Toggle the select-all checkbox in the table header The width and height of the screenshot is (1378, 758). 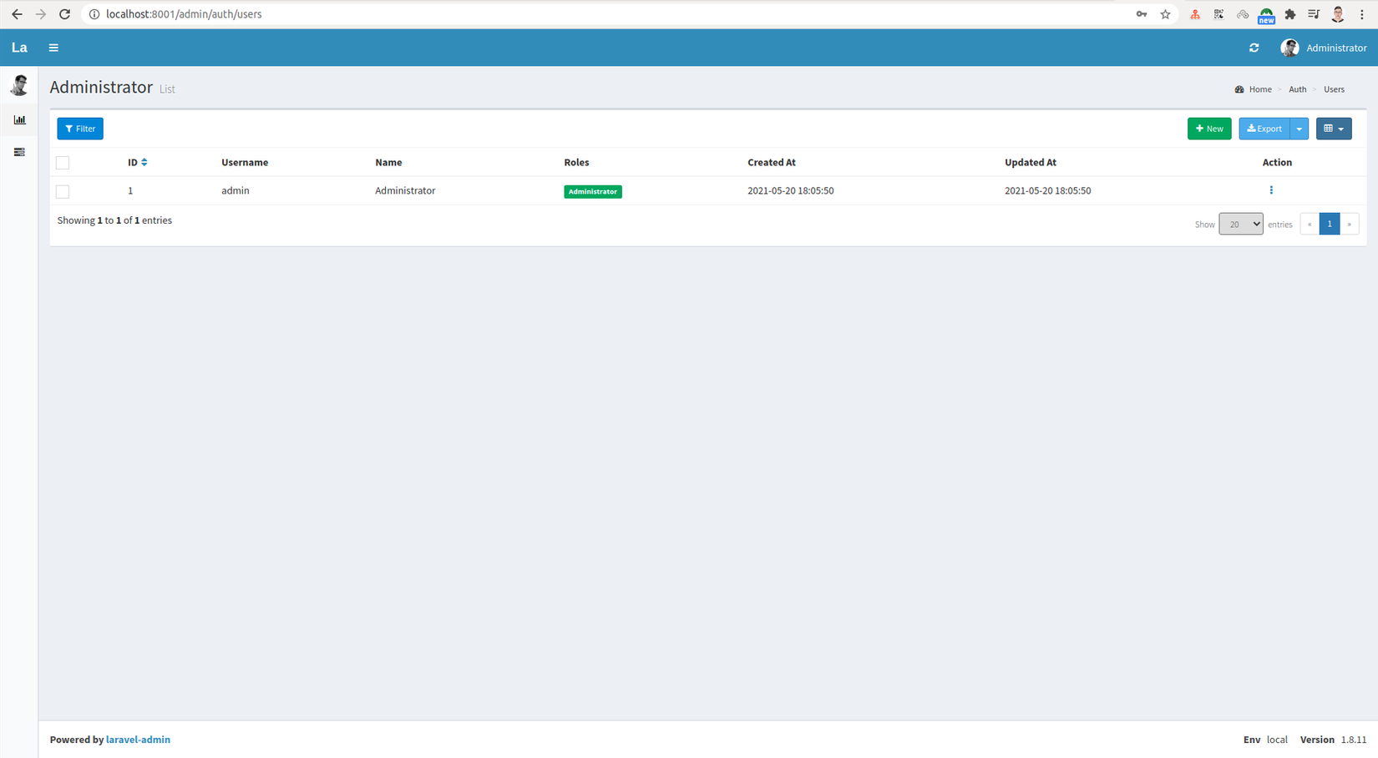tap(63, 163)
